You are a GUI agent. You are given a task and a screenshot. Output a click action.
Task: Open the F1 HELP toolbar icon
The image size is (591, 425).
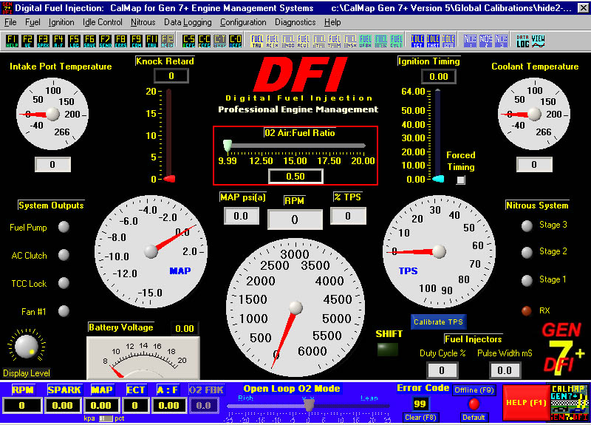coord(12,41)
